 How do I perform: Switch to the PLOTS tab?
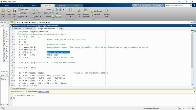[20, 5]
